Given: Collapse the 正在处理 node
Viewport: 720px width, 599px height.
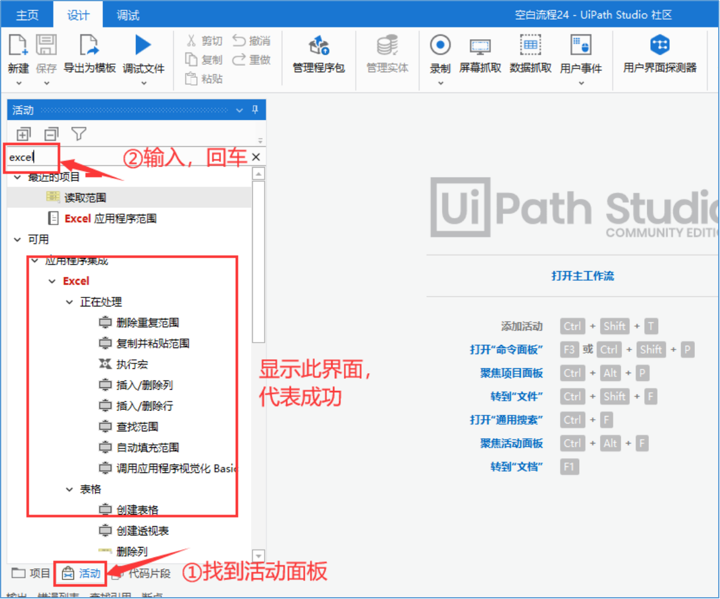Looking at the screenshot, I should [69, 302].
